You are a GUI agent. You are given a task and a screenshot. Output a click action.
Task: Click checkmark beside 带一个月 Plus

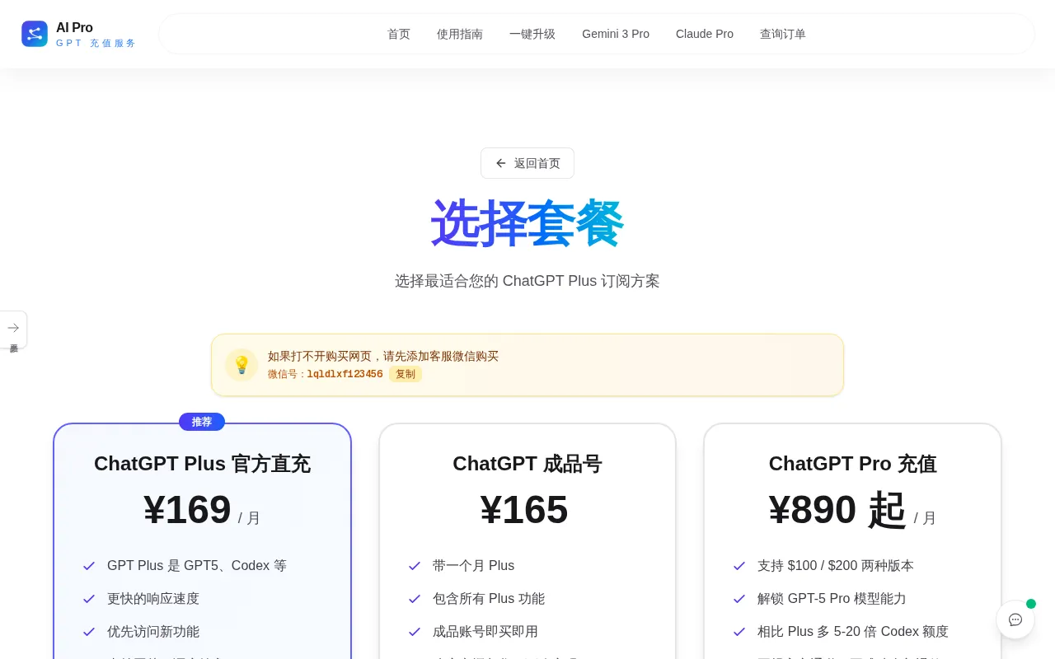point(415,566)
